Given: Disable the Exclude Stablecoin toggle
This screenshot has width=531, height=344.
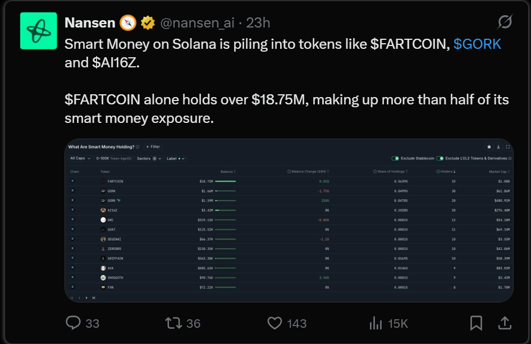Looking at the screenshot, I should pyautogui.click(x=396, y=158).
